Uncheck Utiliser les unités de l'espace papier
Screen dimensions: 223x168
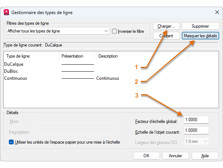pos(11,142)
